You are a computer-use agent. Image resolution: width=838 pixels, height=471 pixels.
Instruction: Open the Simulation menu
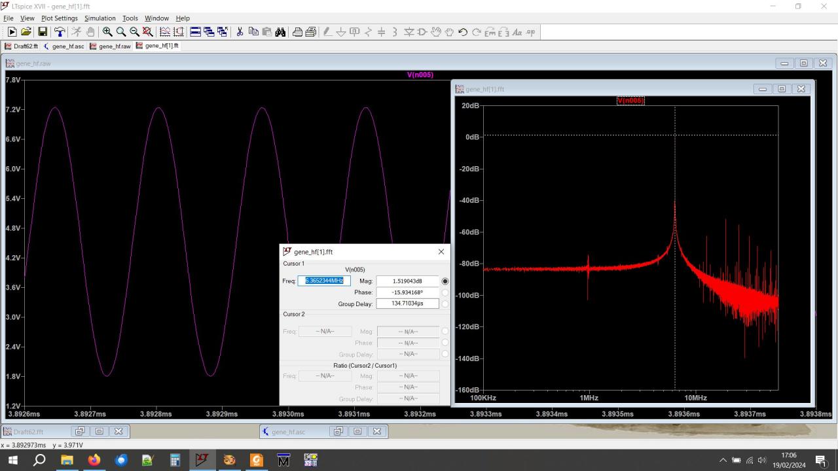click(x=100, y=18)
